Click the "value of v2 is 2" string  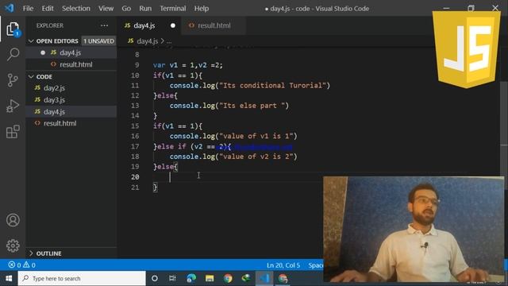256,157
